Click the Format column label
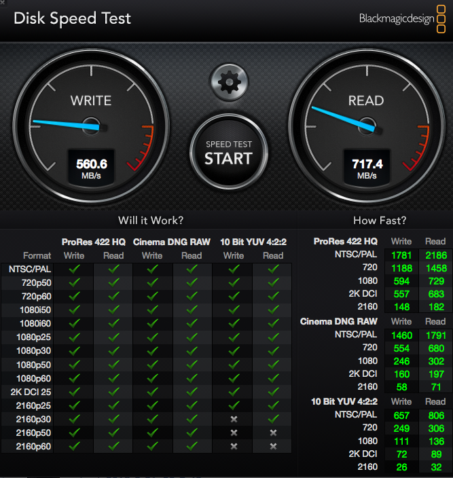Viewport: 453px width, 478px height. pos(37,255)
